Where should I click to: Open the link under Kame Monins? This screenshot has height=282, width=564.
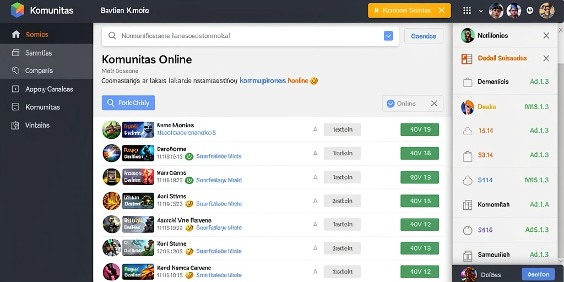[186, 133]
